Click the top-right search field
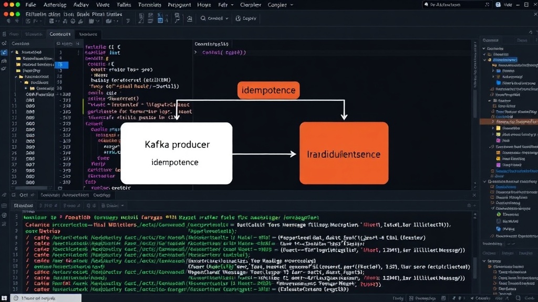The image size is (538, 302). pos(457,5)
